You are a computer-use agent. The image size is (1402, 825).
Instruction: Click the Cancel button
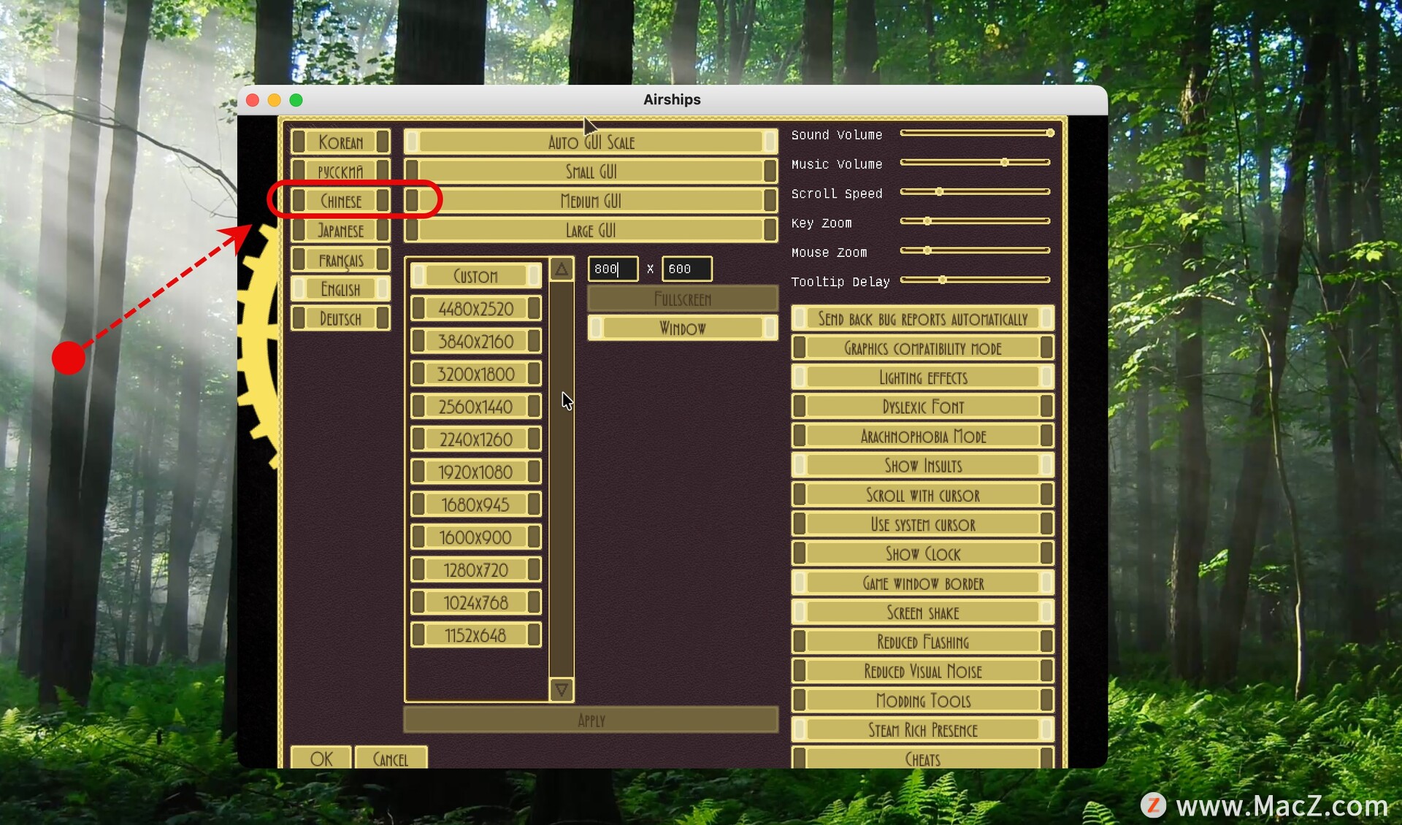coord(391,759)
